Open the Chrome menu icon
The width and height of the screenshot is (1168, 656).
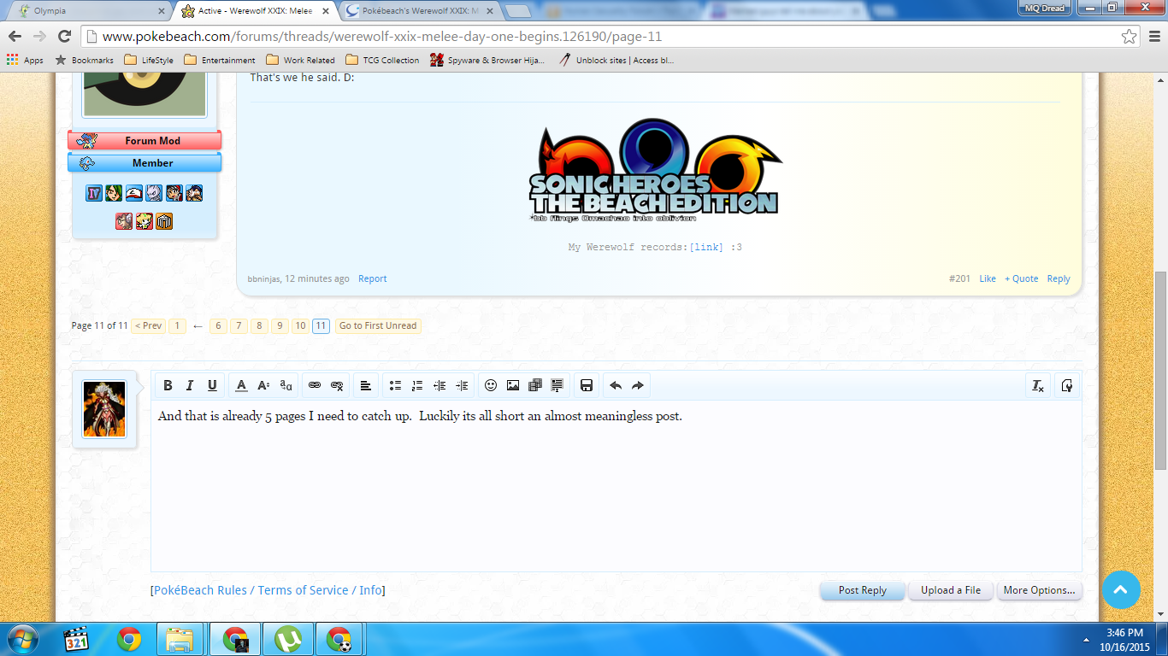point(1153,37)
